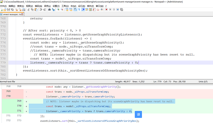Click the '// After sort: priority' comment line

(52, 30)
